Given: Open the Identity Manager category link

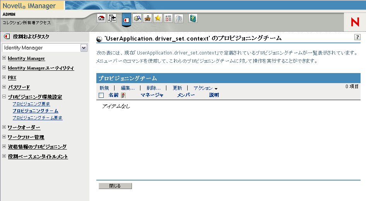Looking at the screenshot, I should coord(26,58).
